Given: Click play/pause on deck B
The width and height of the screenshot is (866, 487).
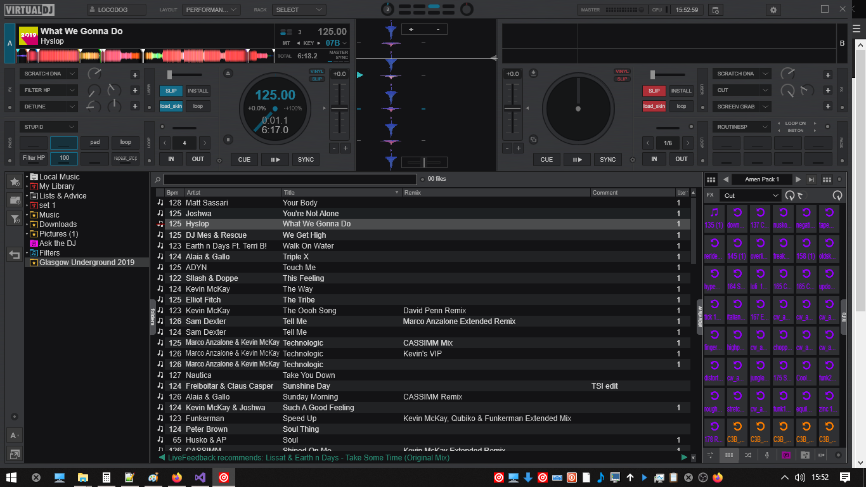Looking at the screenshot, I should [x=578, y=159].
